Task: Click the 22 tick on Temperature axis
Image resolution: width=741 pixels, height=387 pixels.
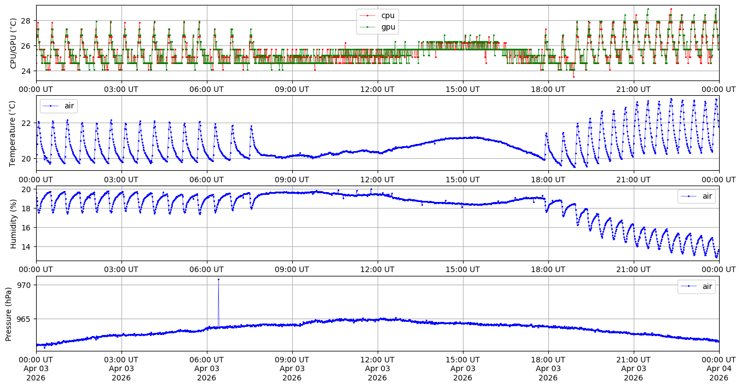Action: tap(27, 123)
